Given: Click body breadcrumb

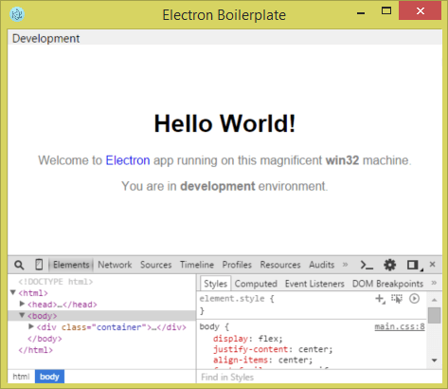Looking at the screenshot, I should 49,377.
